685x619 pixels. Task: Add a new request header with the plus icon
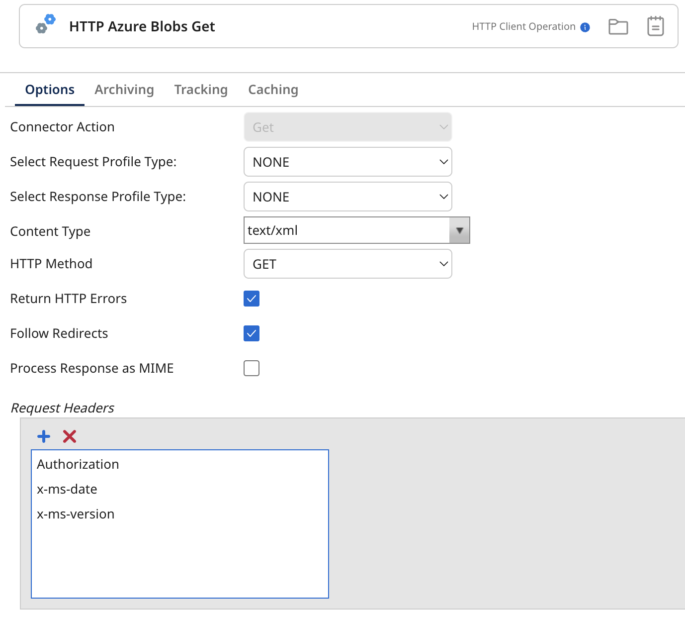(x=43, y=436)
